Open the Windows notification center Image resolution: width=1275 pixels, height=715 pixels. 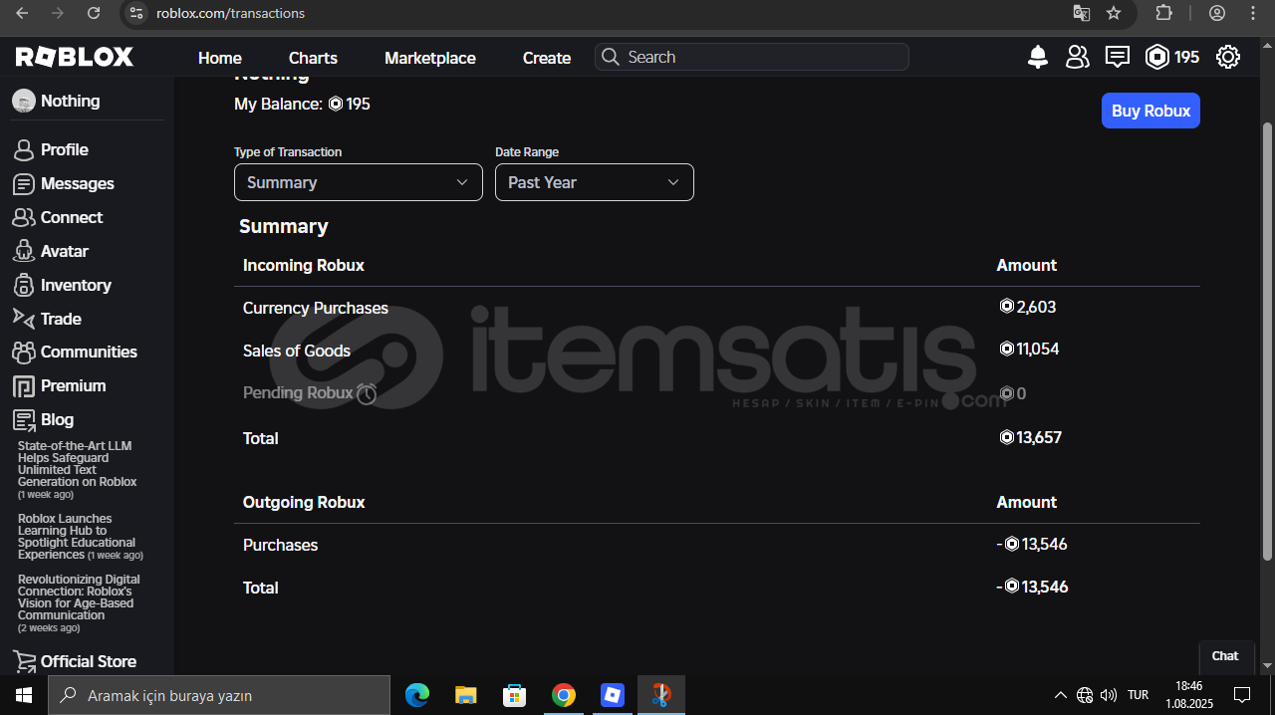point(1242,695)
